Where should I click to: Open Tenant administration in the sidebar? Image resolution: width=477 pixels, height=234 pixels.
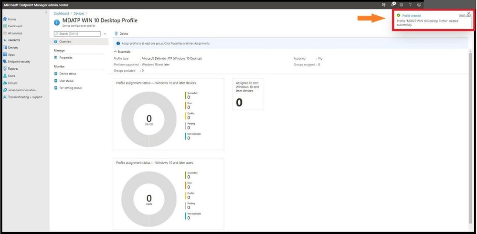[21, 90]
